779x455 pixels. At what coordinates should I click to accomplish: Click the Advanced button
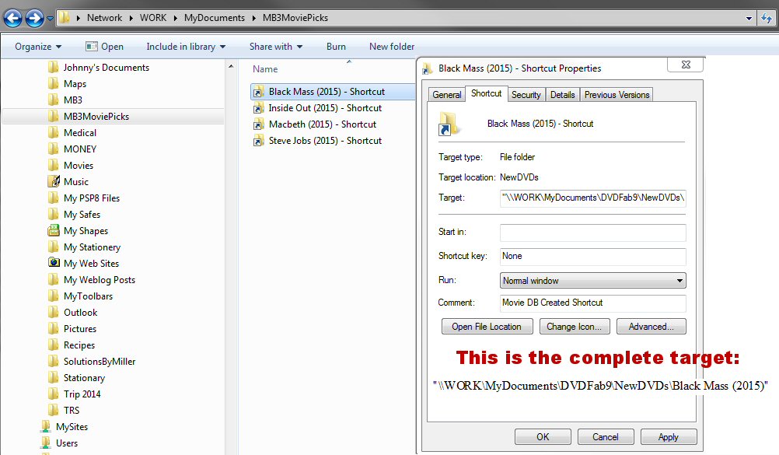tap(651, 327)
